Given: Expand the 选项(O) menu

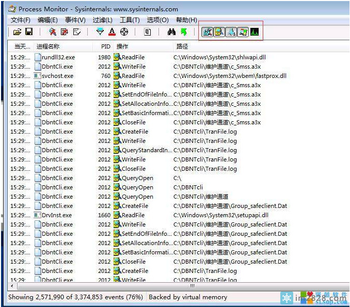Looking at the screenshot, I should coord(157,20).
